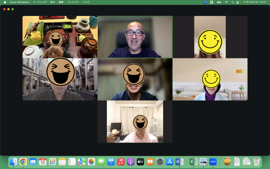Screen dimensions: 270x169
Task: Switch the Japanese input source indicator
Action: coord(212,2)
